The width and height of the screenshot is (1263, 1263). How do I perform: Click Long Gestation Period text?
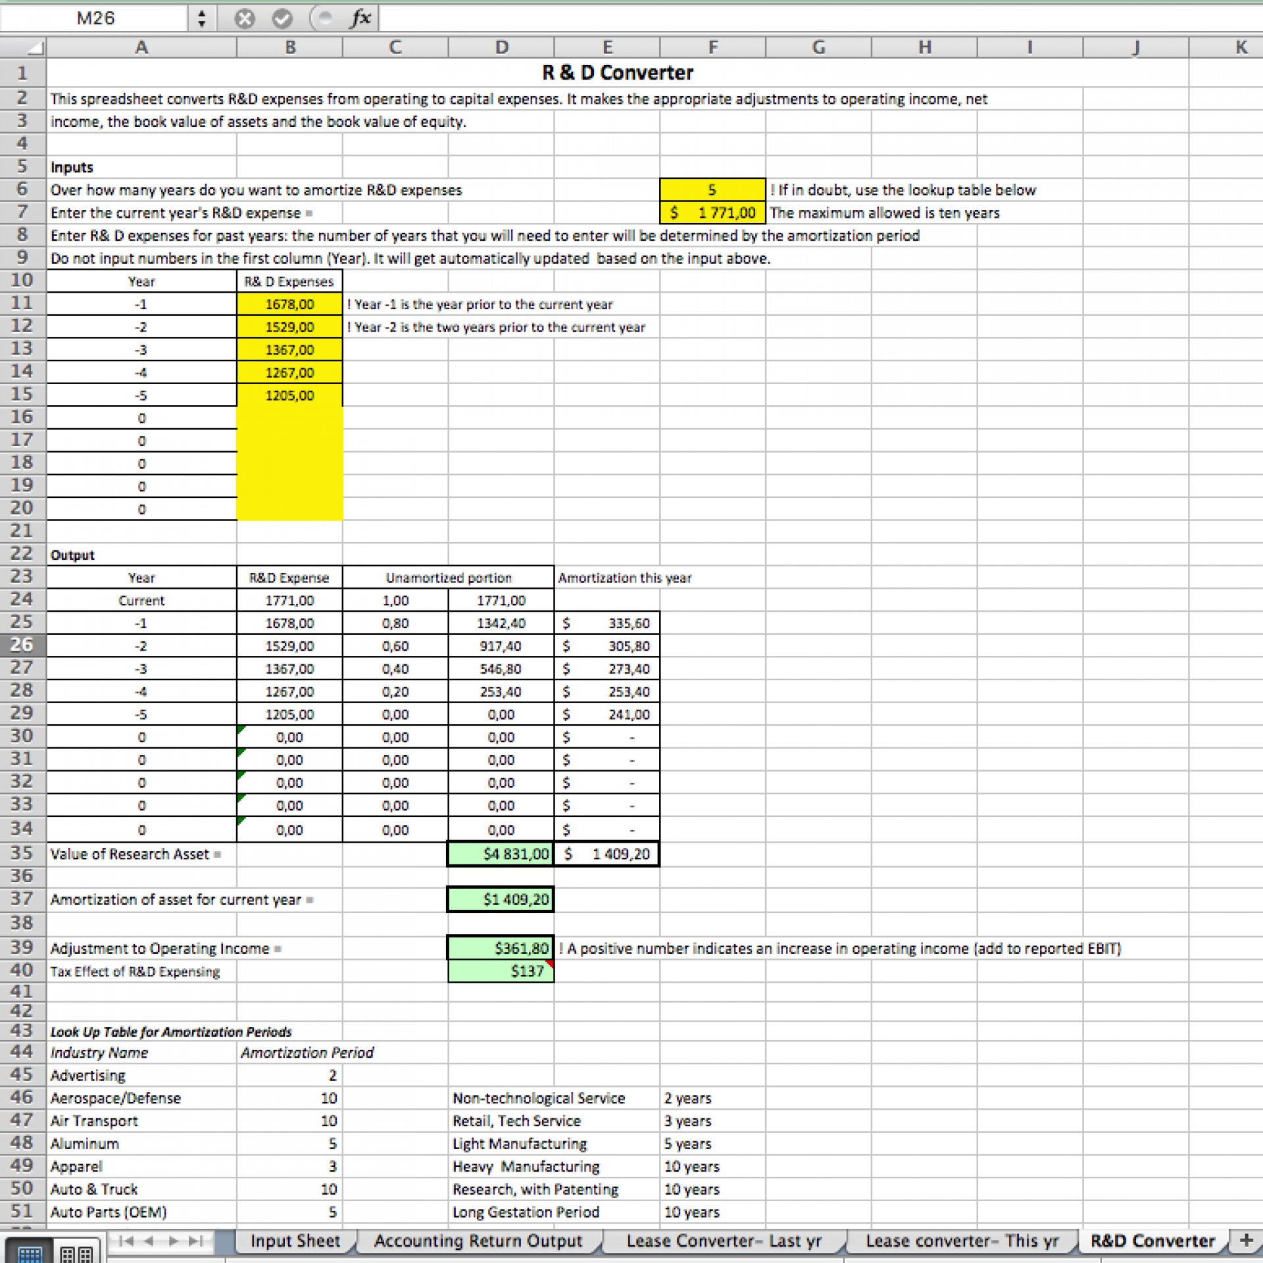[526, 1212]
